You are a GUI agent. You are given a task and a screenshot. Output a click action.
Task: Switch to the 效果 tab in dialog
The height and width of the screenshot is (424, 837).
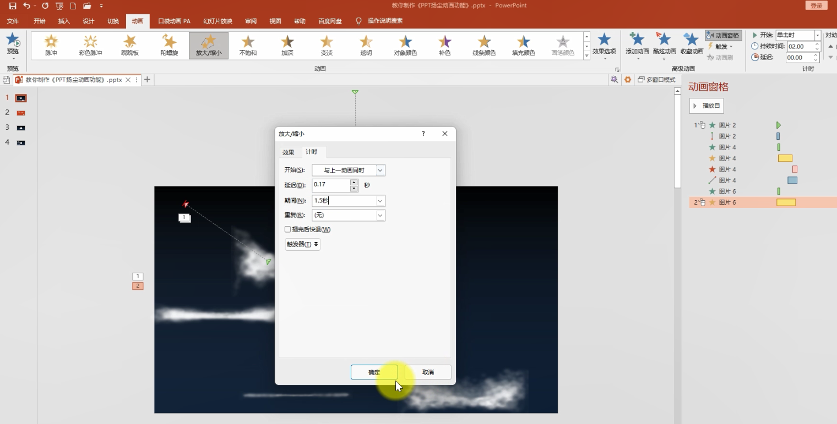pyautogui.click(x=289, y=152)
